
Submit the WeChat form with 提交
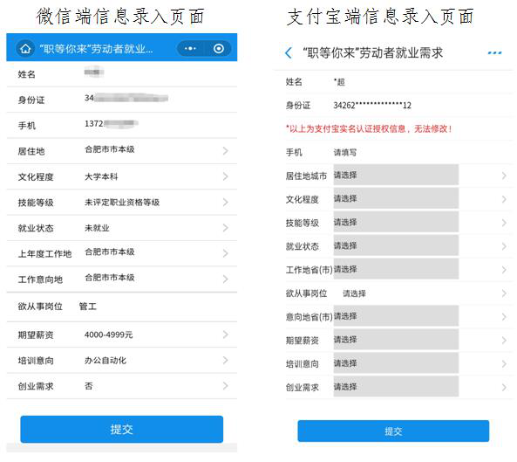[122, 430]
